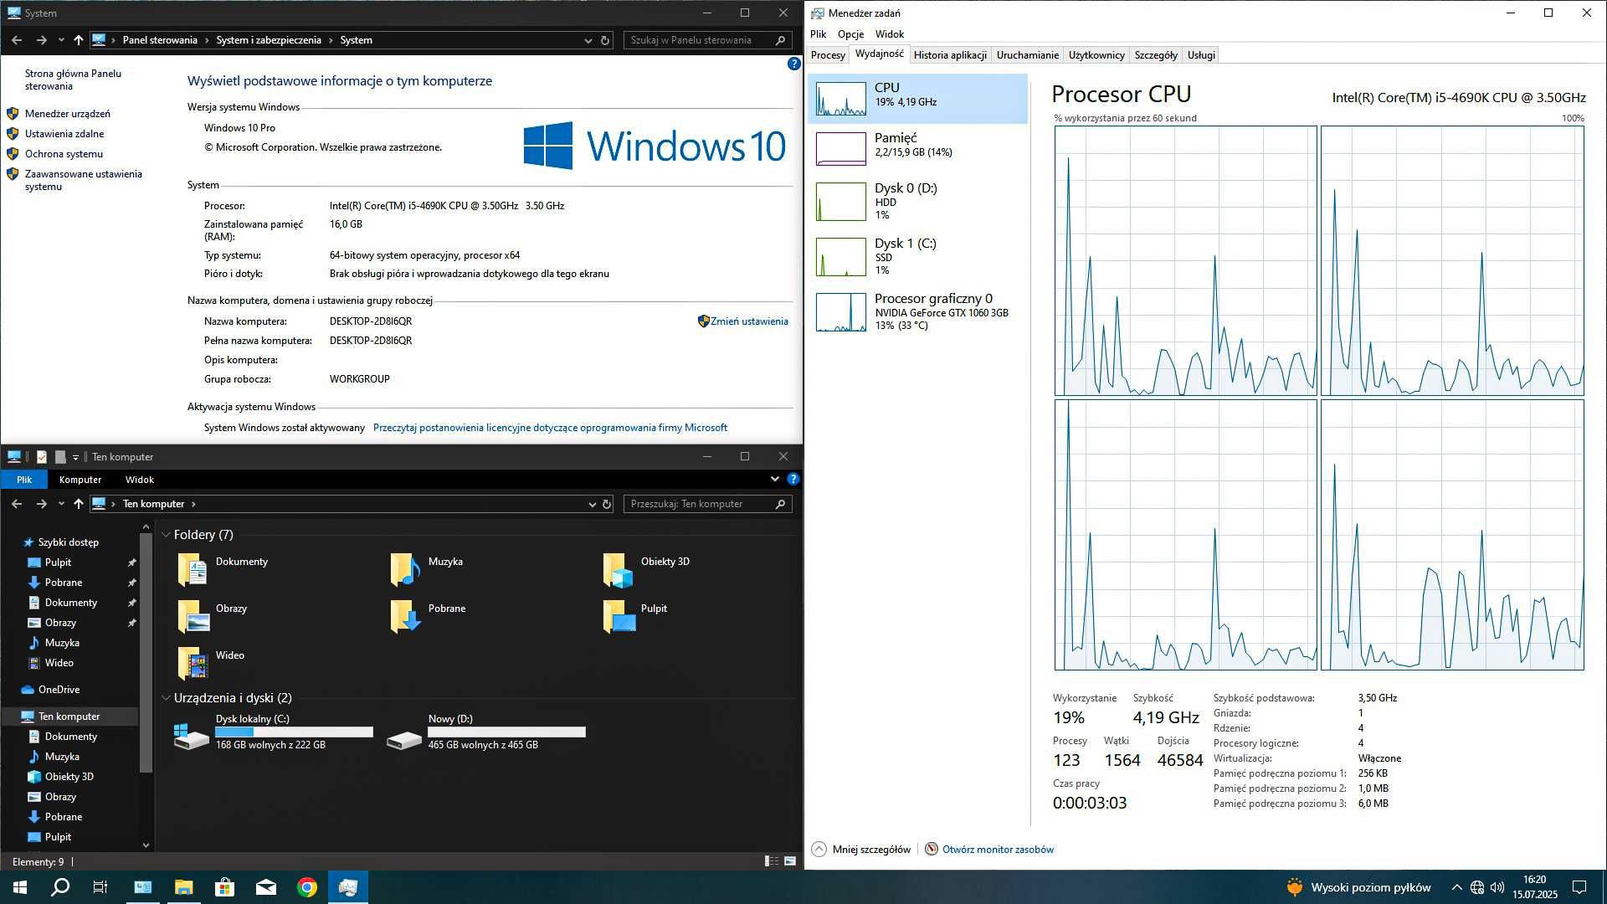Click Mniej szczegółów toggle button
Image resolution: width=1607 pixels, height=904 pixels.
point(861,850)
